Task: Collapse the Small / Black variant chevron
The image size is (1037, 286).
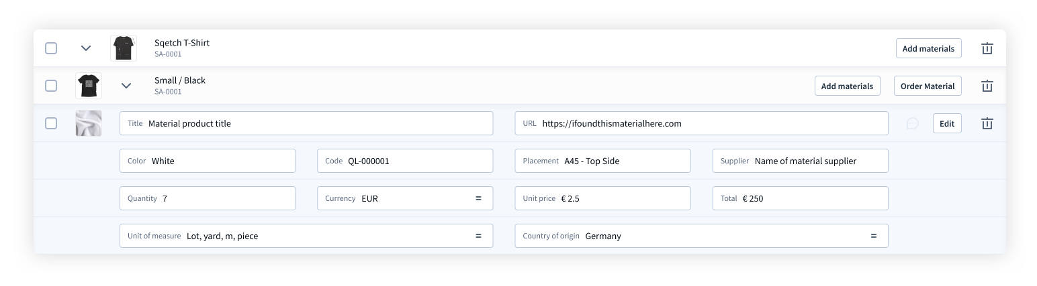Action: point(126,86)
